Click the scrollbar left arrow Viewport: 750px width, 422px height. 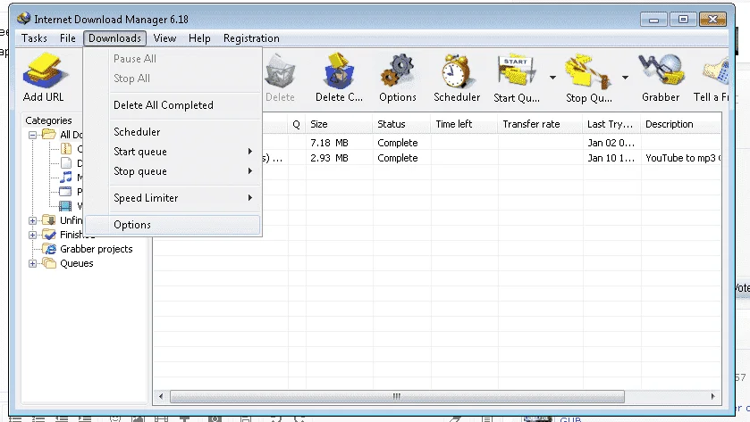(x=161, y=396)
